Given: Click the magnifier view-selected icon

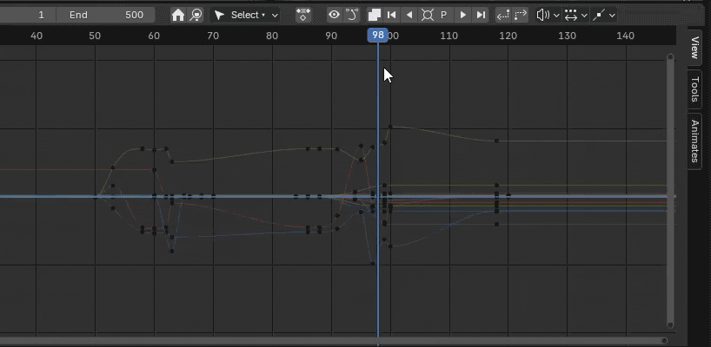Looking at the screenshot, I should point(196,15).
